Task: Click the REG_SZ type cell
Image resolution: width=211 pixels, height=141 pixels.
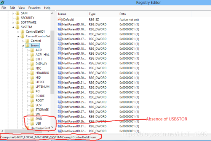Action: click(94, 20)
